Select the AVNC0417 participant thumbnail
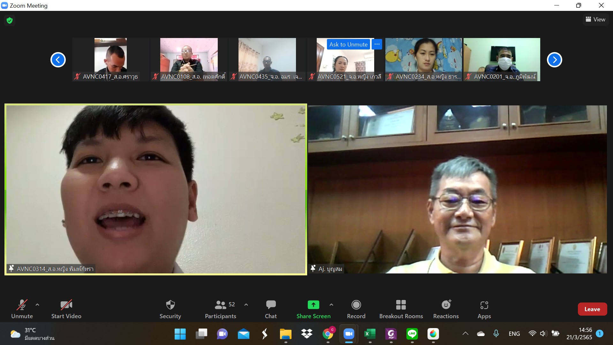 point(110,59)
